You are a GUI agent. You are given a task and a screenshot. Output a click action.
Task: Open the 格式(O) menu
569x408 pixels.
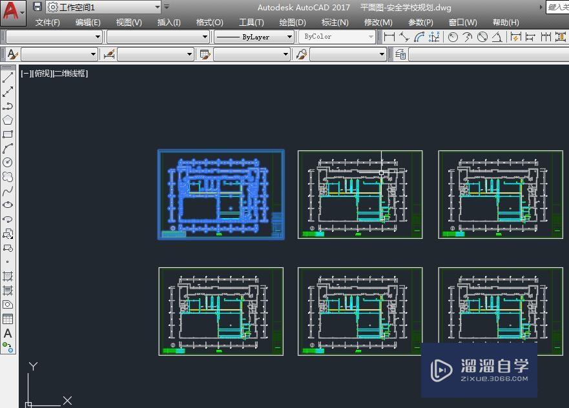(209, 23)
